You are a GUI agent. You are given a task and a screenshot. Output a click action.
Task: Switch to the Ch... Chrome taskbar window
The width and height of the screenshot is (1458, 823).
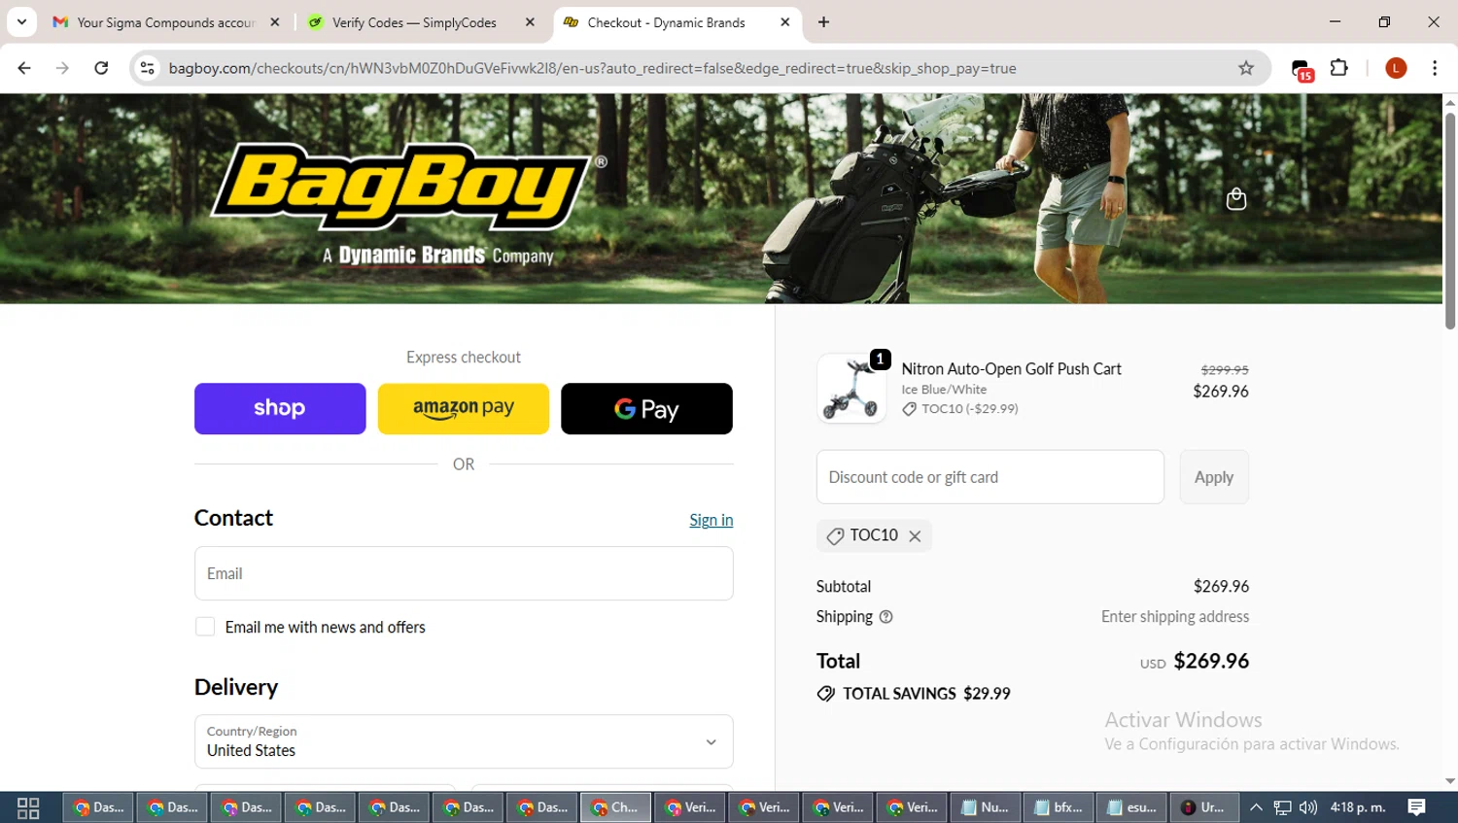(615, 807)
